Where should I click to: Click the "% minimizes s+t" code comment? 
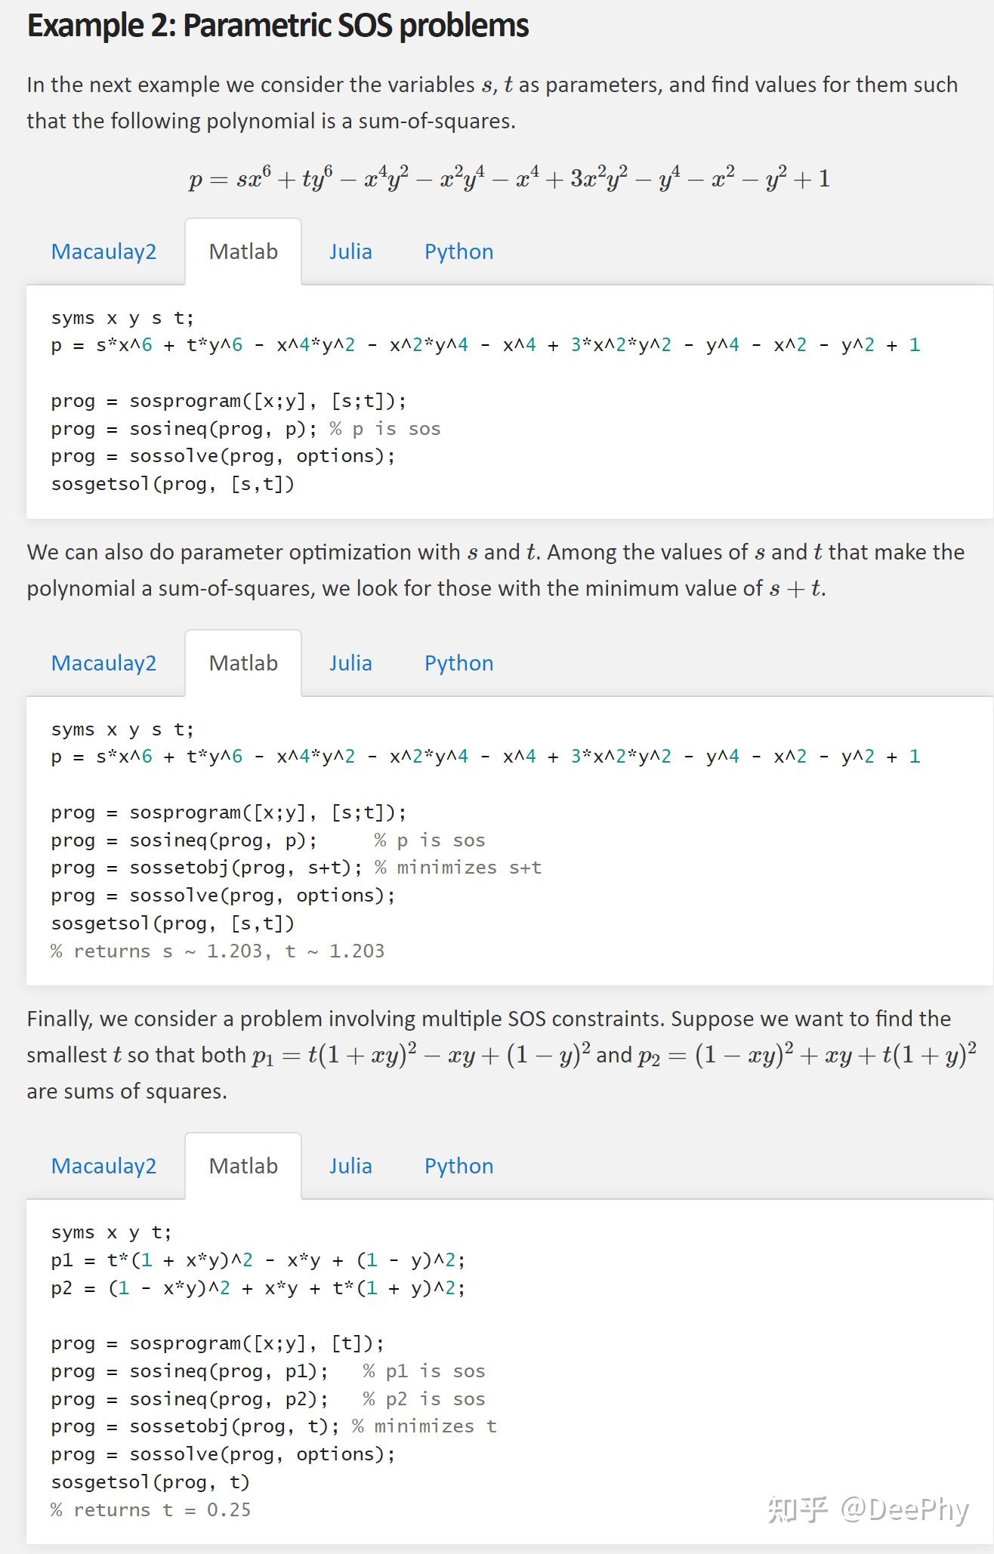(458, 868)
